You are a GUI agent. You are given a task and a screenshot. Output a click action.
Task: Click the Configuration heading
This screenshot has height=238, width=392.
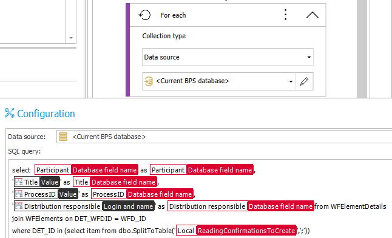pos(46,114)
